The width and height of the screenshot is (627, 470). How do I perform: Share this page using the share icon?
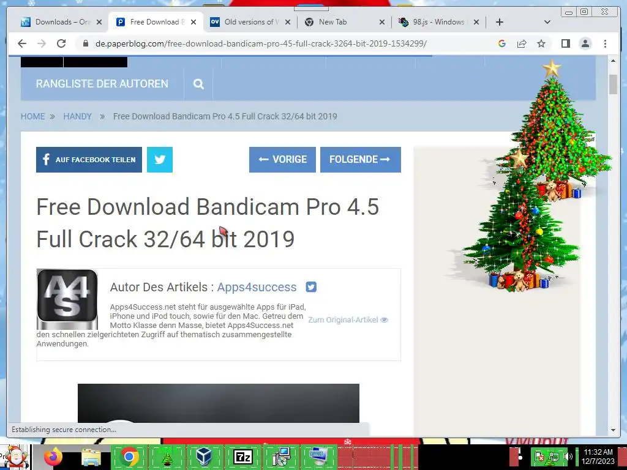[522, 43]
